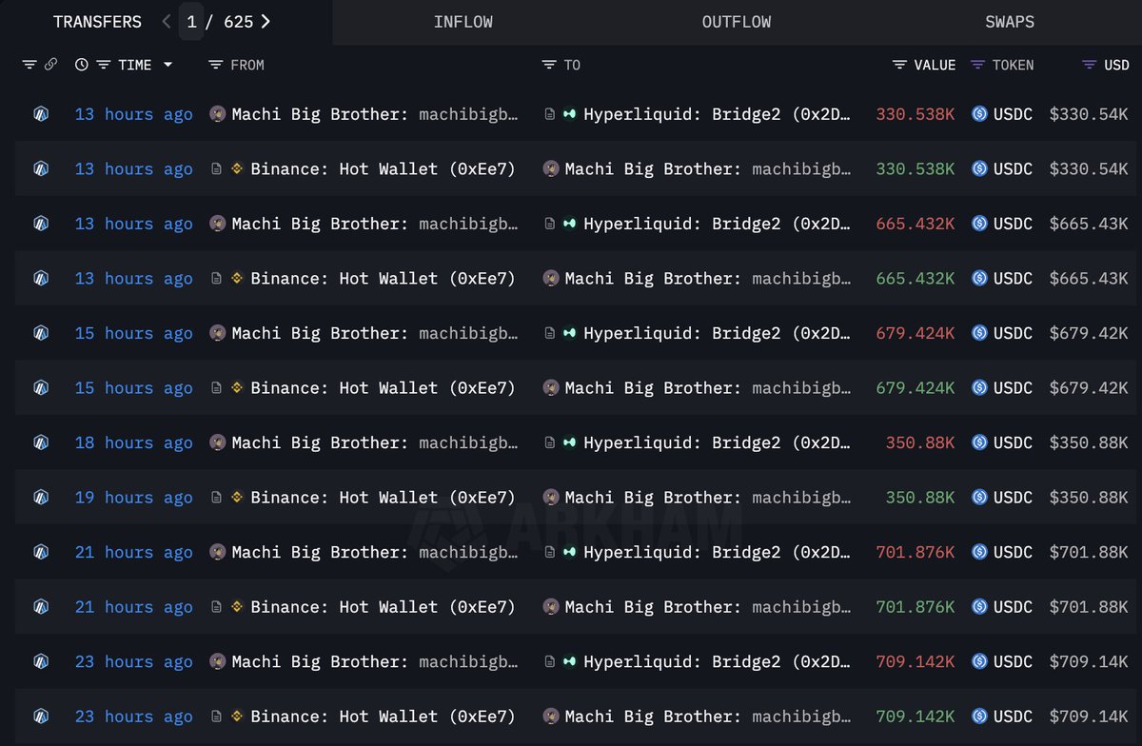Switch to the OUTFLOW tab

[x=736, y=22]
